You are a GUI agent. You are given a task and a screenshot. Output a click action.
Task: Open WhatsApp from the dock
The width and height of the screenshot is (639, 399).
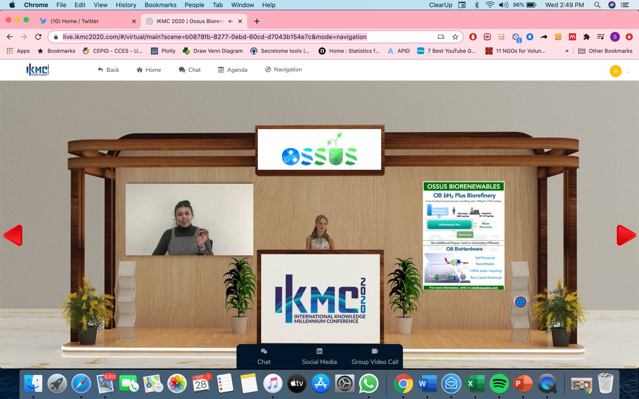[368, 383]
